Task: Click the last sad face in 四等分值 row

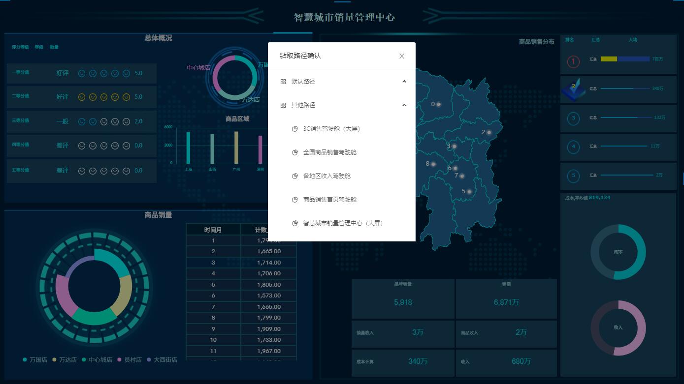Action: [126, 146]
